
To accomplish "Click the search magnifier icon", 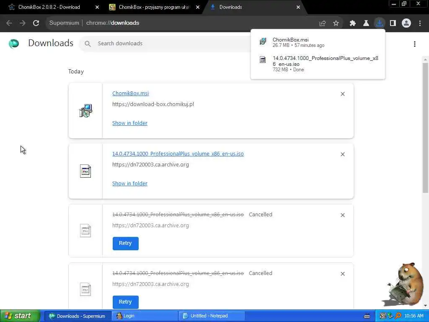I will pyautogui.click(x=88, y=44).
